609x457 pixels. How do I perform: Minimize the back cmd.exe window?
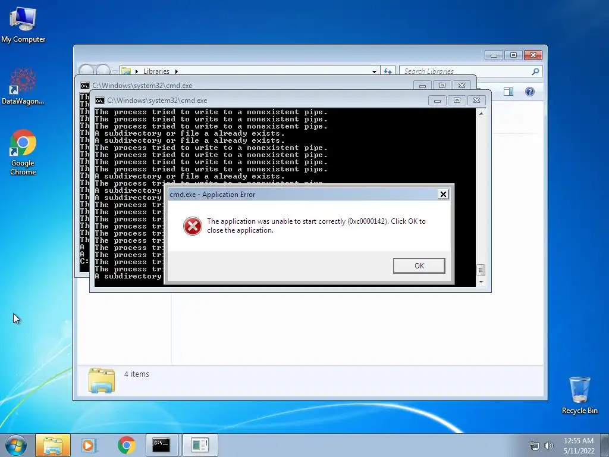tap(423, 86)
